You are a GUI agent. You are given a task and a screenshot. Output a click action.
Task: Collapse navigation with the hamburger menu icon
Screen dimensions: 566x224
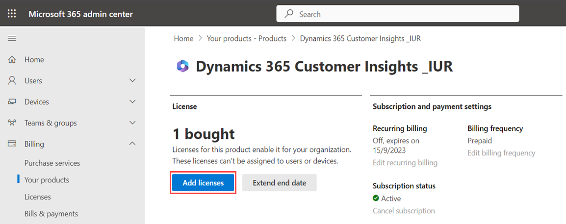12,38
